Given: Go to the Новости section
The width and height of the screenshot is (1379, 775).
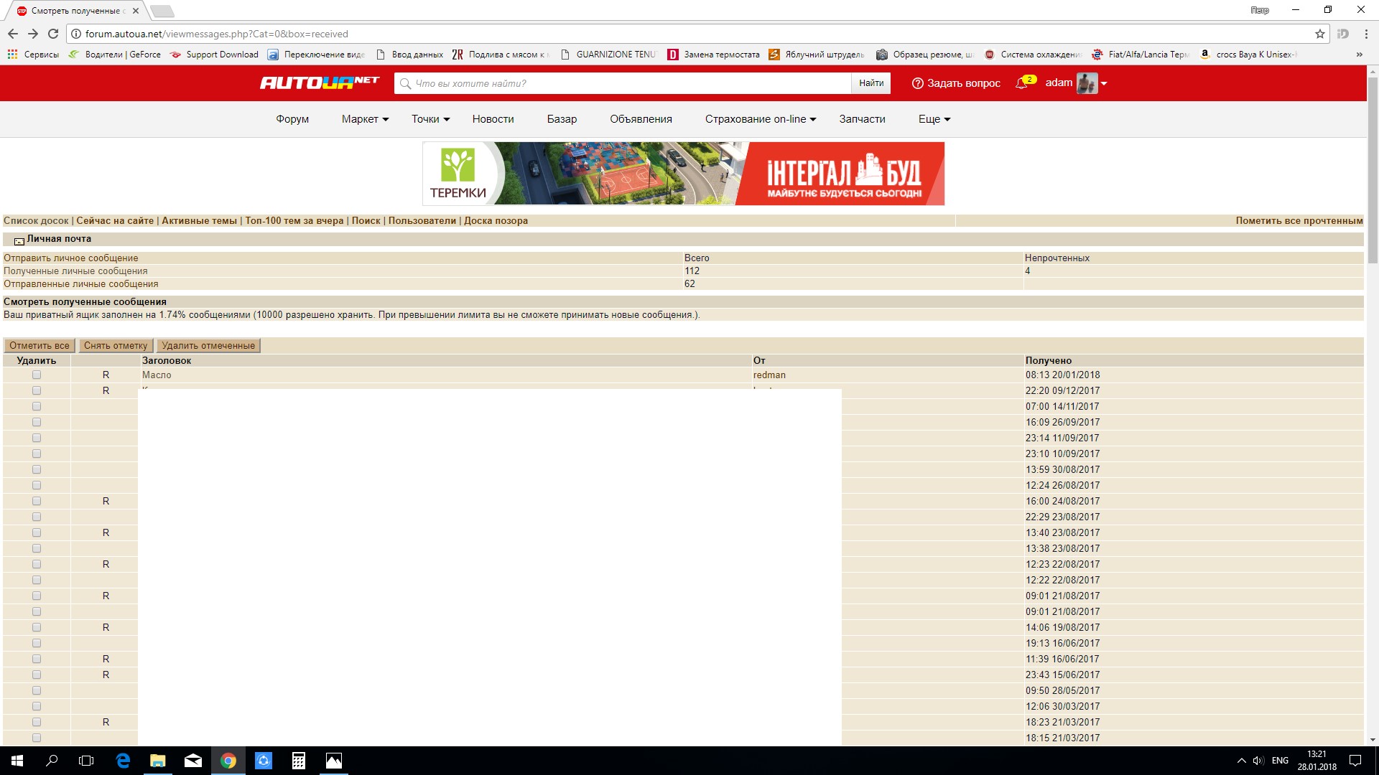Looking at the screenshot, I should click(x=493, y=119).
